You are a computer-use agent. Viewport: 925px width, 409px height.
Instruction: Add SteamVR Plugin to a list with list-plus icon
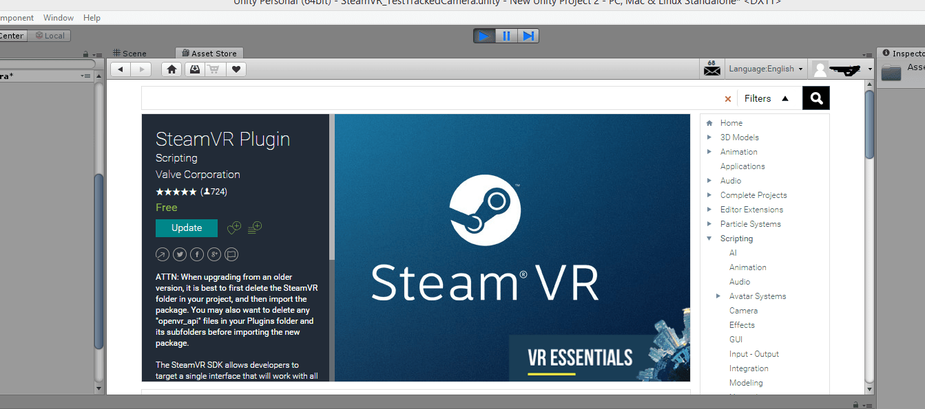[x=255, y=228]
